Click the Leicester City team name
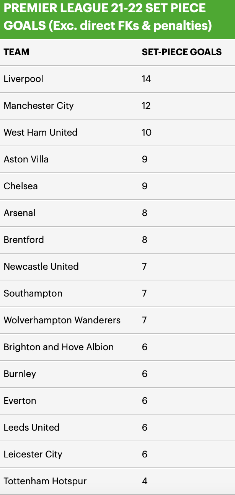 (x=33, y=454)
